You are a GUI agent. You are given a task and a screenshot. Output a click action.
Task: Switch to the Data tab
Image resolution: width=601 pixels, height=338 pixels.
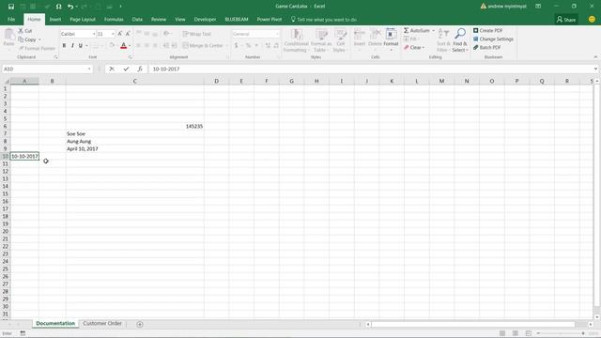[x=137, y=19]
